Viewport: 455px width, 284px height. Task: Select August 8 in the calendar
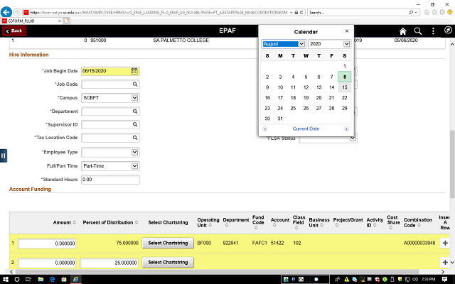(344, 77)
